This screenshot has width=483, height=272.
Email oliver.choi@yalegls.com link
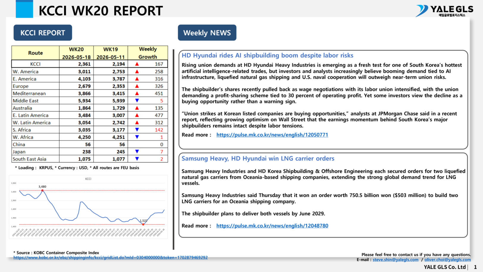click(x=448, y=260)
